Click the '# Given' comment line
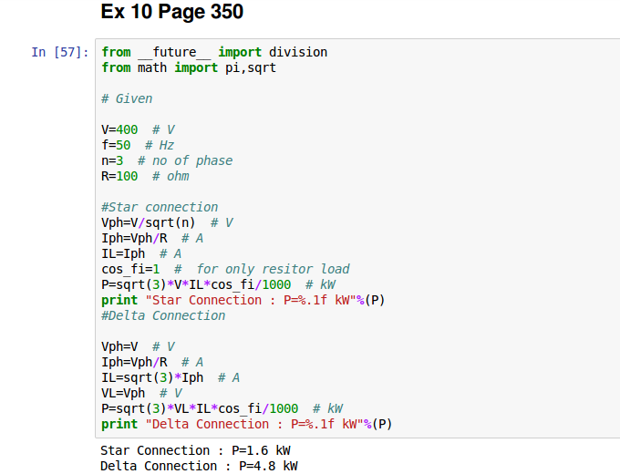Image resolution: width=620 pixels, height=474 pixels. point(127,98)
